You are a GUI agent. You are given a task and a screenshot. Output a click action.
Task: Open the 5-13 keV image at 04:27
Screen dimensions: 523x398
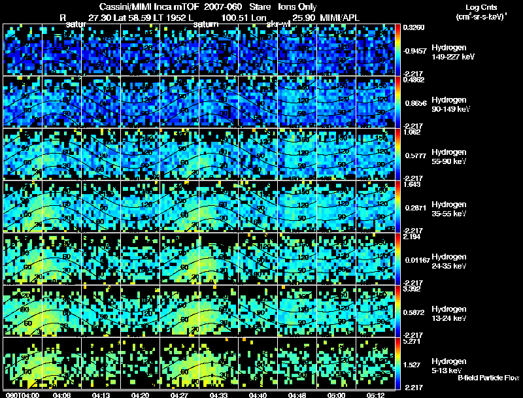[x=179, y=363]
